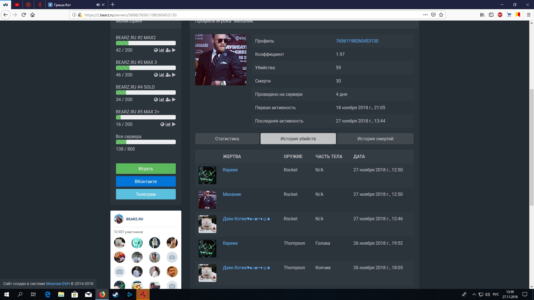The height and width of the screenshot is (300, 534).
Task: Click the Дзен Котик cat avatar thumbnail
Action: coord(207,224)
